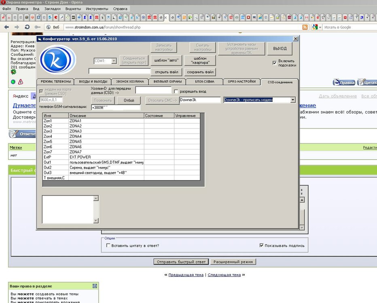Switch to the 'GPRS-НАСТРОЙКИ' tab
The image size is (377, 303).
coord(241,82)
